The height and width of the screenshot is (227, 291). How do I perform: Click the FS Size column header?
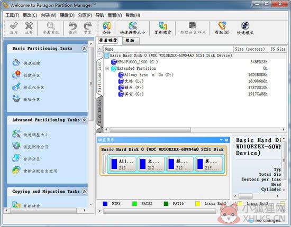coord(278,49)
